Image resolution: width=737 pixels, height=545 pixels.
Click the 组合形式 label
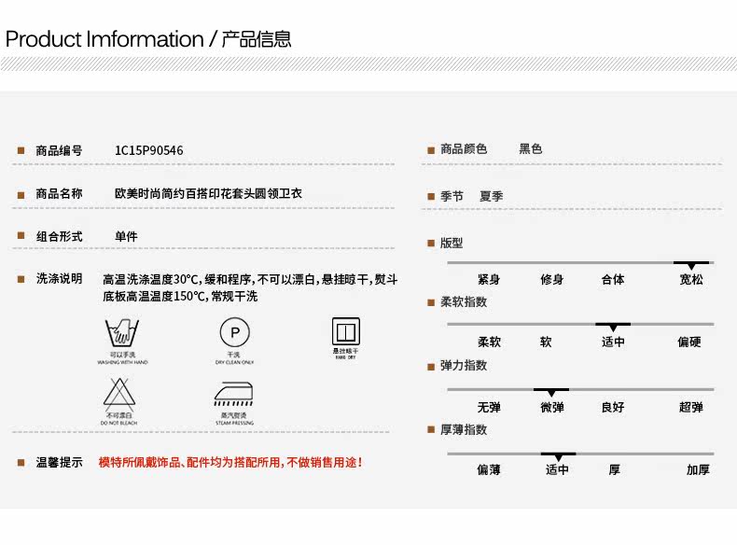59,236
